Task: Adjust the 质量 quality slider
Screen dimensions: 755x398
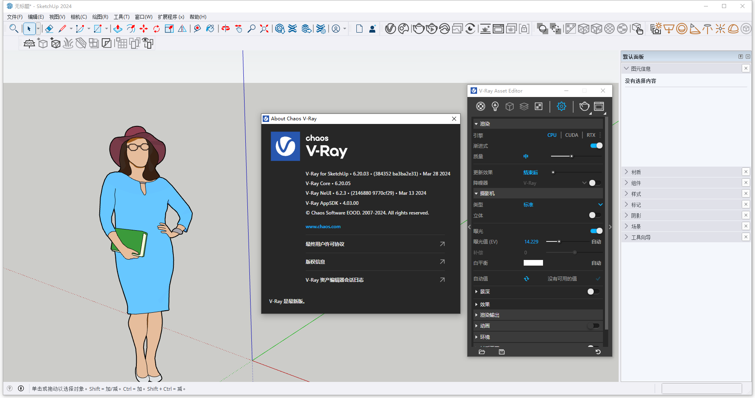Action: [576, 156]
